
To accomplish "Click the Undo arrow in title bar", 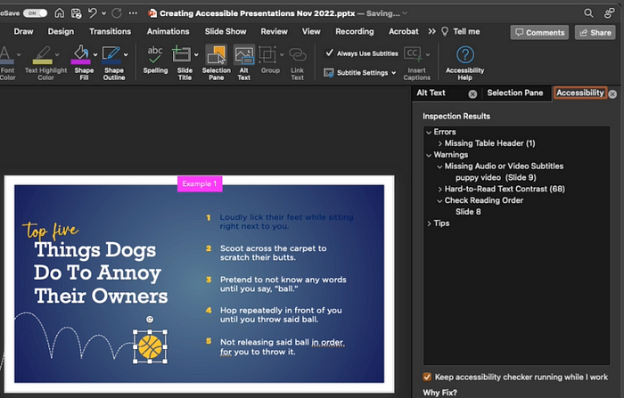I will [93, 13].
